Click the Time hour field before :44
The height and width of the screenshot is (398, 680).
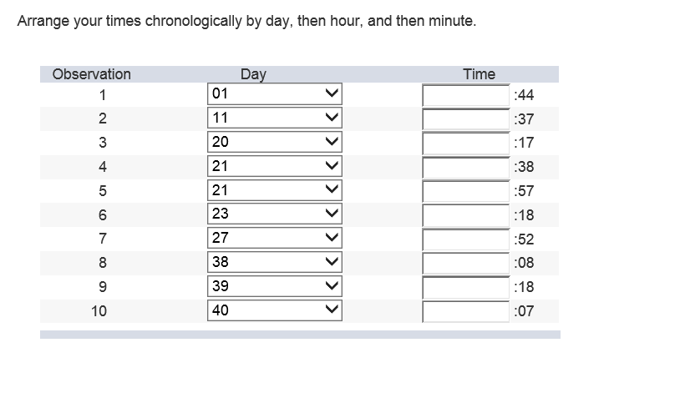pyautogui.click(x=467, y=95)
